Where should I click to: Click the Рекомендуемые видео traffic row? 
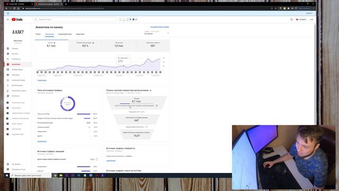67,123
